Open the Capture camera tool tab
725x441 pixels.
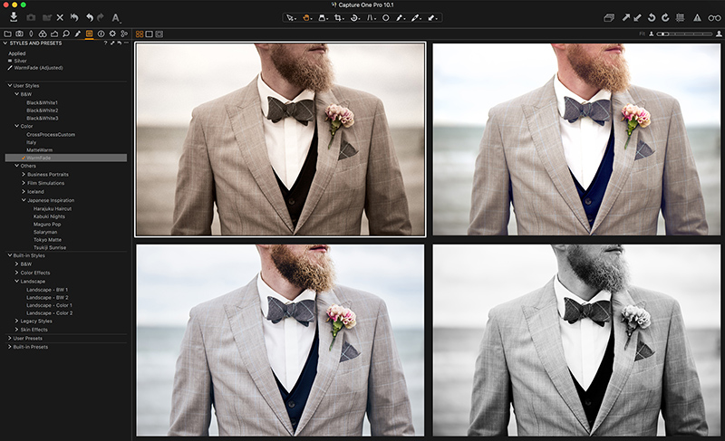[x=19, y=34]
